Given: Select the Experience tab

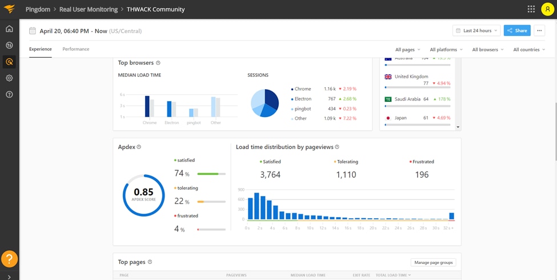Looking at the screenshot, I should tap(40, 49).
